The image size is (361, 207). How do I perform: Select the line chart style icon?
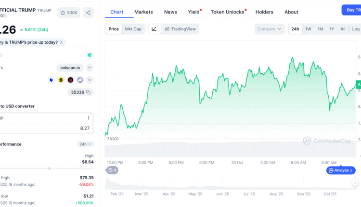pyautogui.click(x=154, y=29)
